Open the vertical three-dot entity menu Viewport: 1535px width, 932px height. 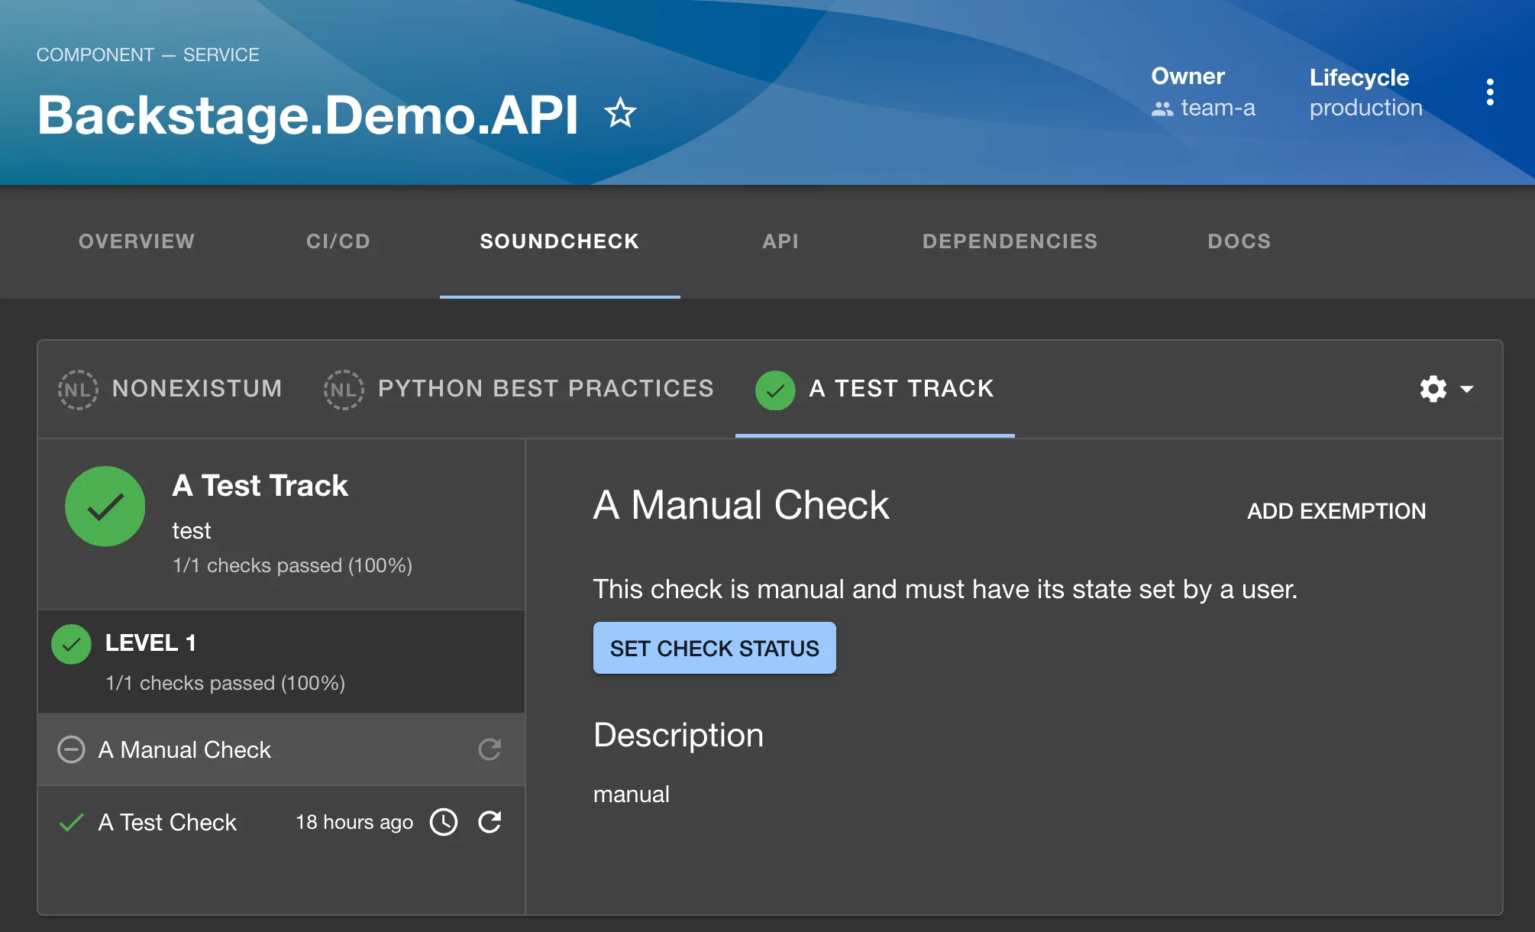click(1490, 92)
